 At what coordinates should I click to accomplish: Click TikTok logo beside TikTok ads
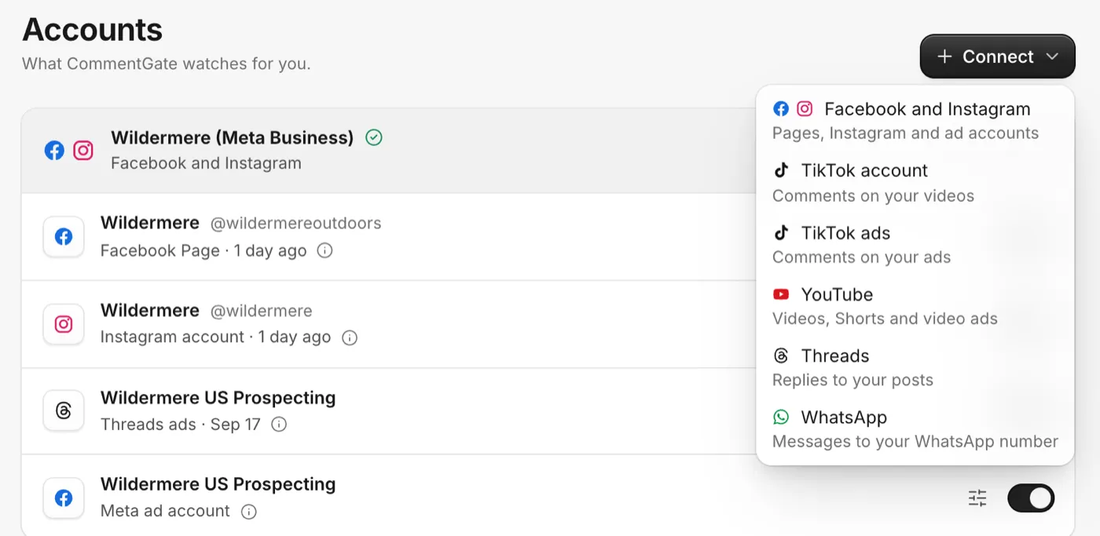click(781, 232)
